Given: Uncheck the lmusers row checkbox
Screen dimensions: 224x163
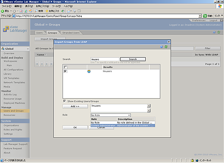Looking at the screenshot, I should pyautogui.click(x=65, y=71).
